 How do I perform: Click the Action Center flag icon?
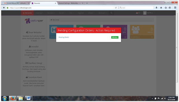pos(159,98)
